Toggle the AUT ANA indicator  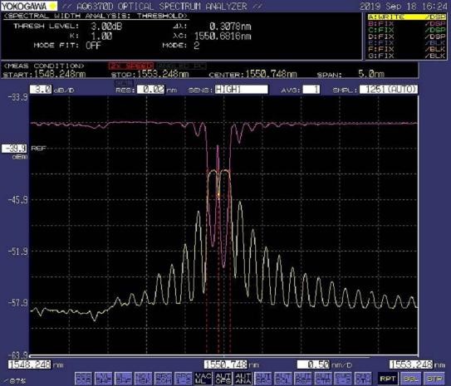tap(243, 379)
